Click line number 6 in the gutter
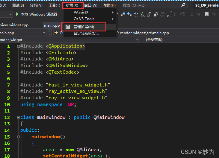 [8, 78]
